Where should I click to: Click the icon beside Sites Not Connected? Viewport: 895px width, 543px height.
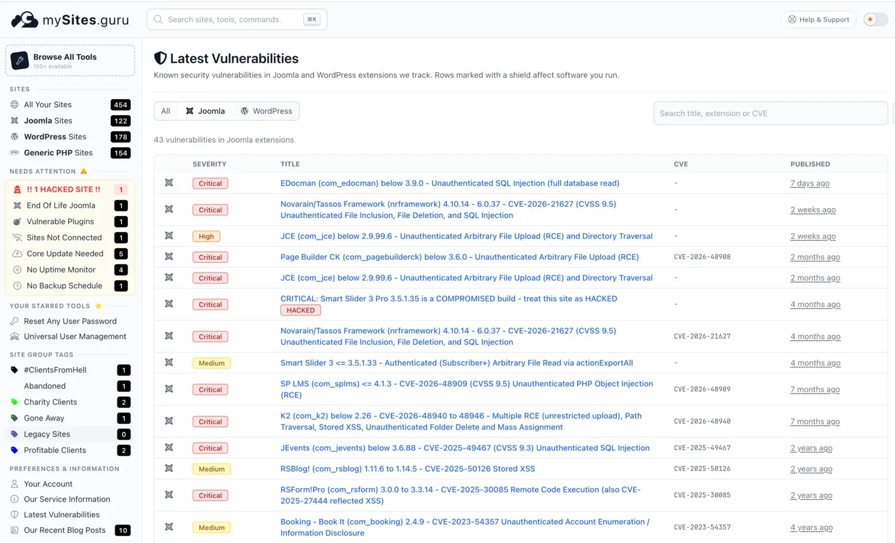17,238
